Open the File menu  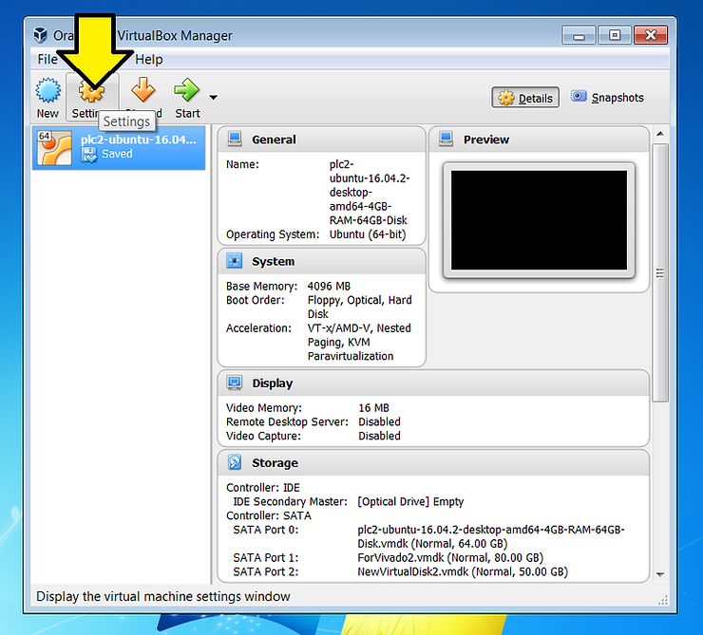pyautogui.click(x=47, y=59)
